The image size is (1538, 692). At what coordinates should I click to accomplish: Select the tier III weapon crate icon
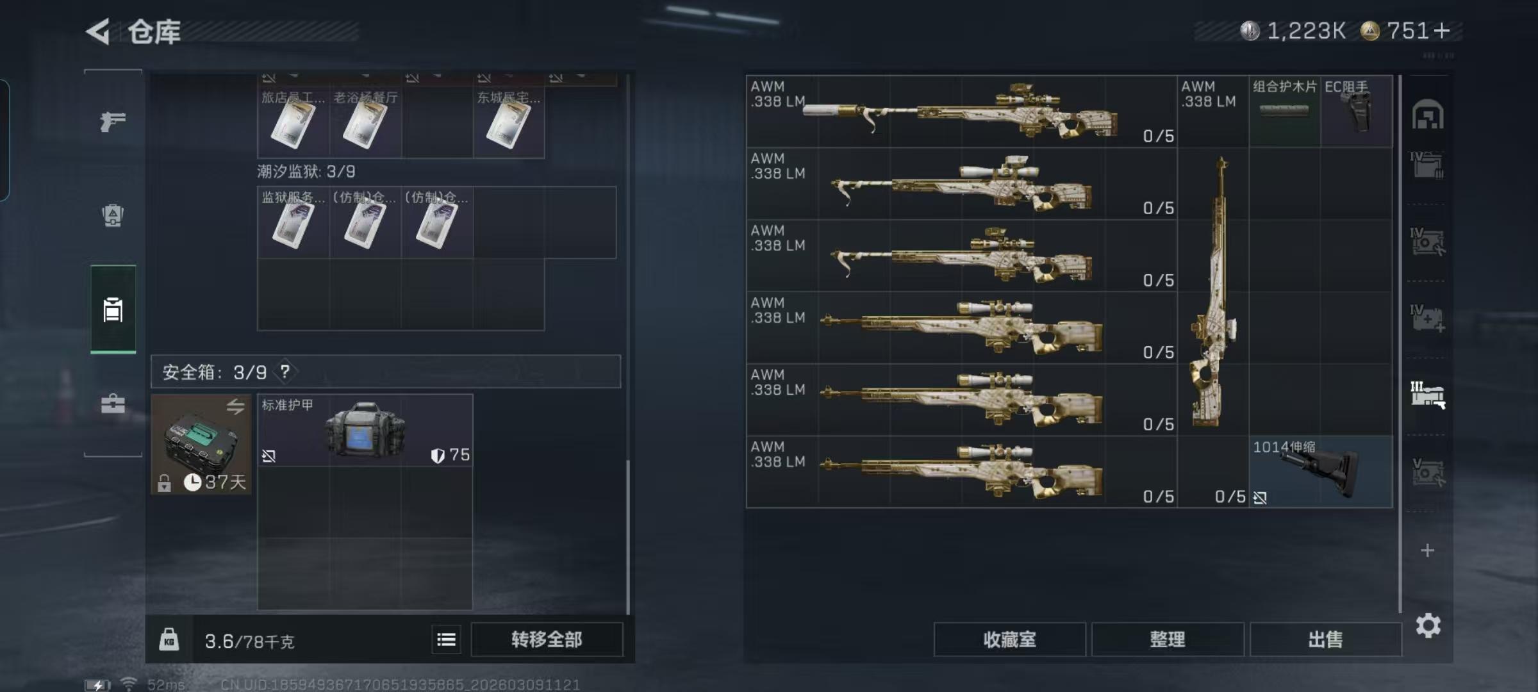click(1427, 395)
